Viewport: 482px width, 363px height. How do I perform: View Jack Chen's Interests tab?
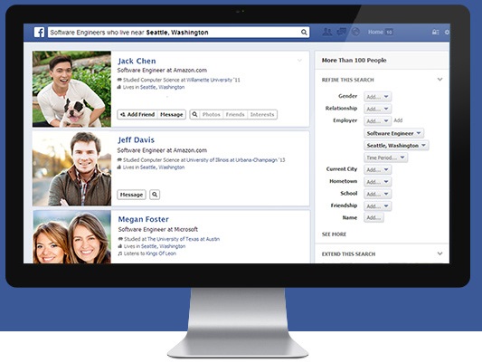(262, 114)
